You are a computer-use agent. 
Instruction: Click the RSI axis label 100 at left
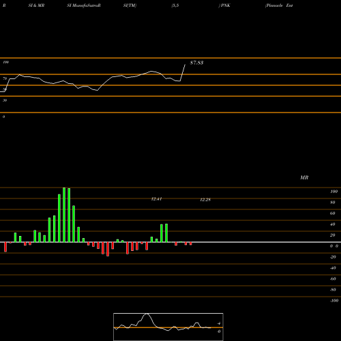coord(5,62)
